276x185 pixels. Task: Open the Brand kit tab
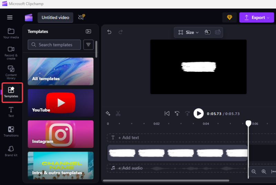pyautogui.click(x=11, y=151)
